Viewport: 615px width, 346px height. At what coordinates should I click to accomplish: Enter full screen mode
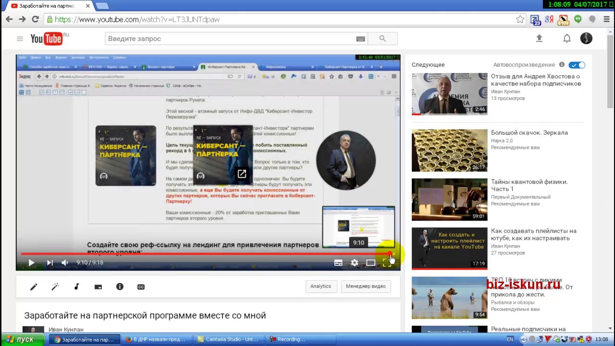pos(386,262)
